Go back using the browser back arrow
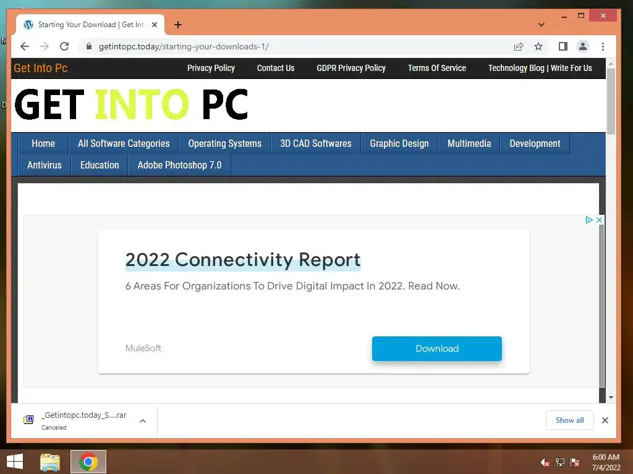The width and height of the screenshot is (633, 474). pos(25,46)
